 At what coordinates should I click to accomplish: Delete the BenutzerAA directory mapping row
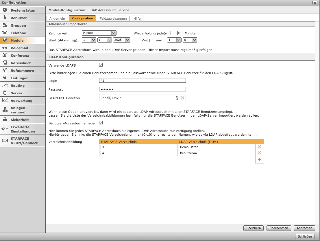(259, 153)
